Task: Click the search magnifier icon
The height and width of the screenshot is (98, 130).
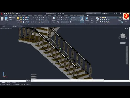Action: pos(102,13)
